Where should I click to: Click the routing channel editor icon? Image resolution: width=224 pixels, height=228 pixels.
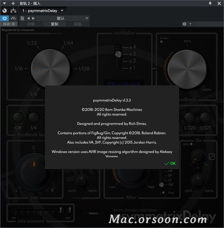coord(13,10)
